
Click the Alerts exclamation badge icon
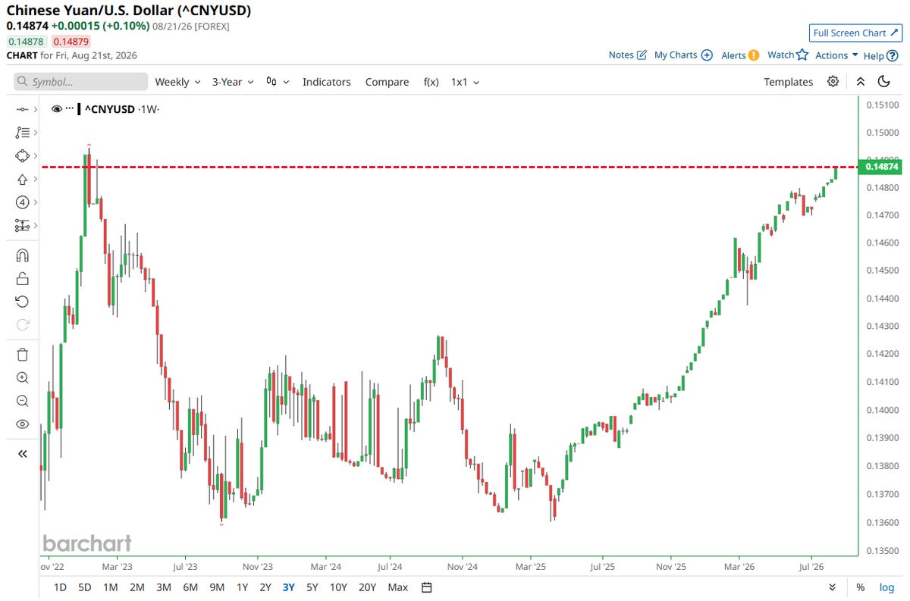[754, 55]
